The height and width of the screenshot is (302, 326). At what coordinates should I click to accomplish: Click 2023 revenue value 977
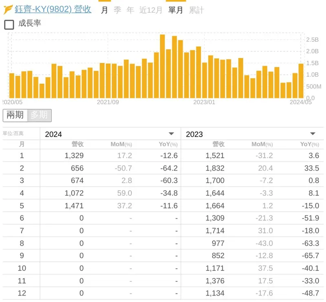pyautogui.click(x=218, y=243)
